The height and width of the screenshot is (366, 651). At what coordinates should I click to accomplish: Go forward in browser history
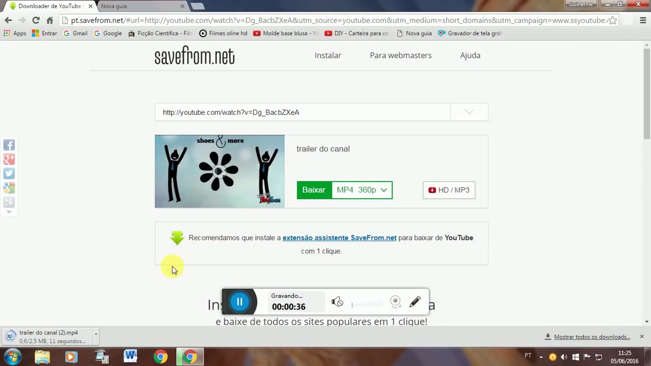[x=22, y=20]
